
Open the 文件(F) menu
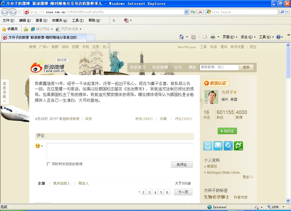[x=9, y=20]
